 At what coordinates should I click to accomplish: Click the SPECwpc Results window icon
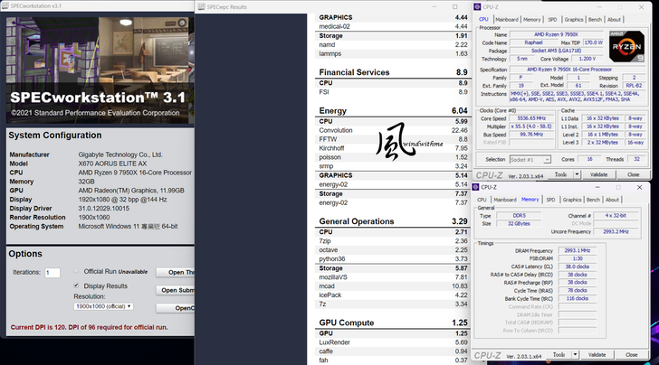point(202,6)
